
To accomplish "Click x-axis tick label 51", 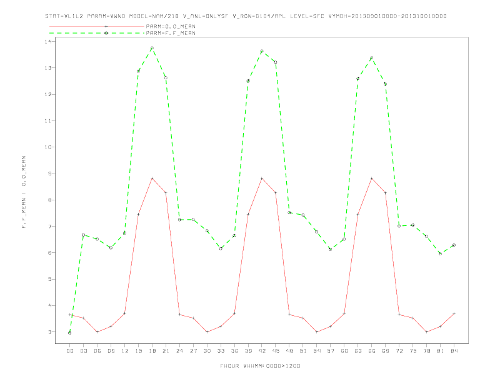I will tap(303, 351).
